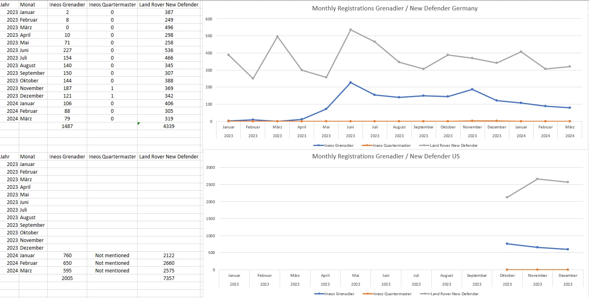Click the blue line's Juni peak in Germany chart
589x298 pixels.
pyautogui.click(x=351, y=82)
